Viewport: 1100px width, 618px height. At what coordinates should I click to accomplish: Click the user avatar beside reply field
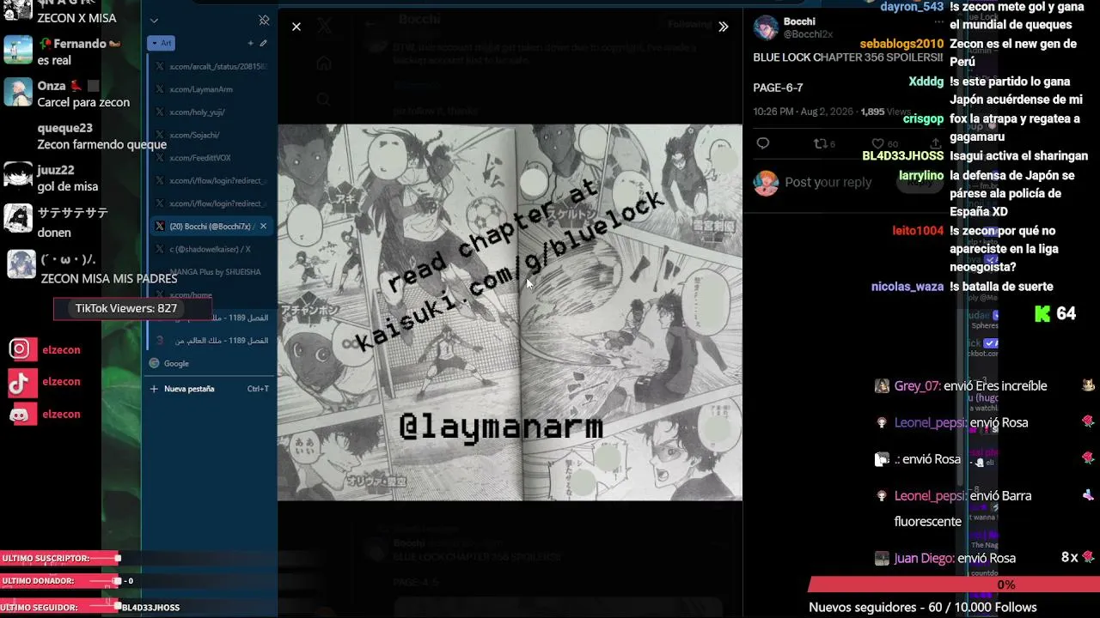point(766,183)
